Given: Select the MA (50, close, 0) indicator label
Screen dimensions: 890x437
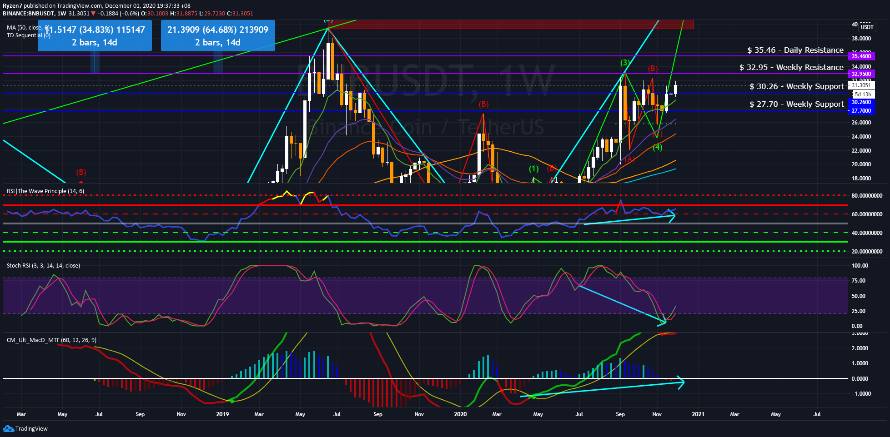Looking at the screenshot, I should 28,28.
